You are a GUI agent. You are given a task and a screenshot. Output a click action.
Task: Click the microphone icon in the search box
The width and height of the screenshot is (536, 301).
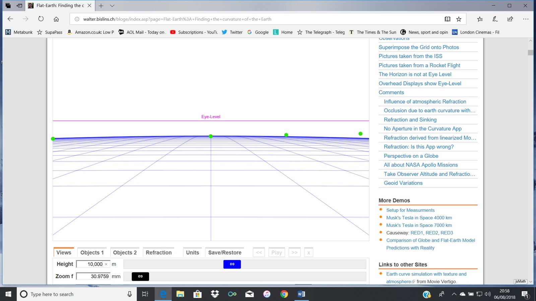pyautogui.click(x=129, y=294)
